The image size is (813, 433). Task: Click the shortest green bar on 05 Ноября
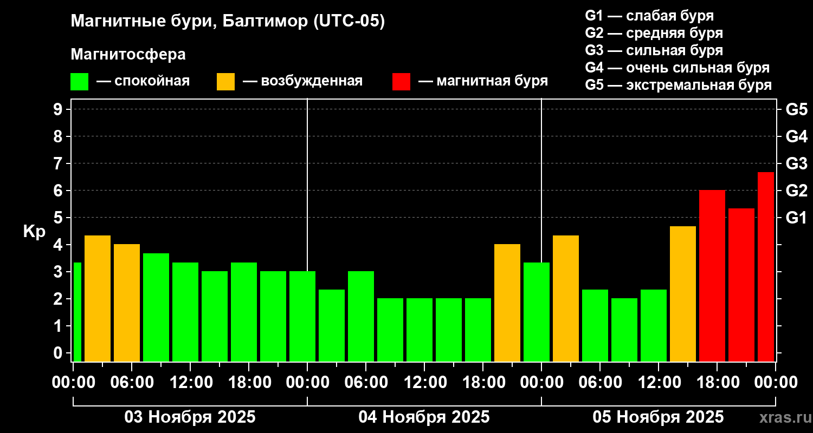point(624,330)
